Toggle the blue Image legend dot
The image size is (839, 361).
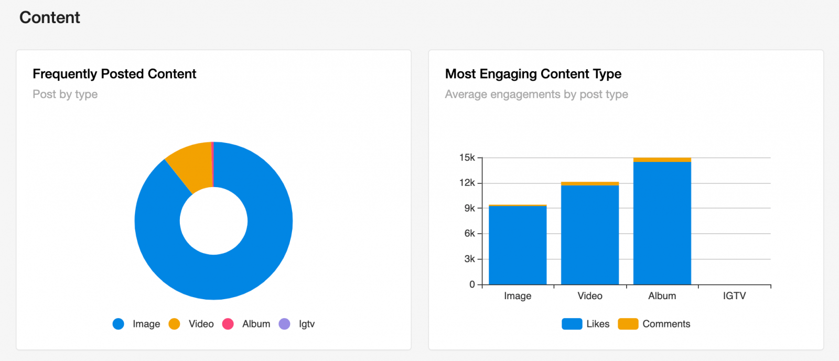(x=119, y=324)
